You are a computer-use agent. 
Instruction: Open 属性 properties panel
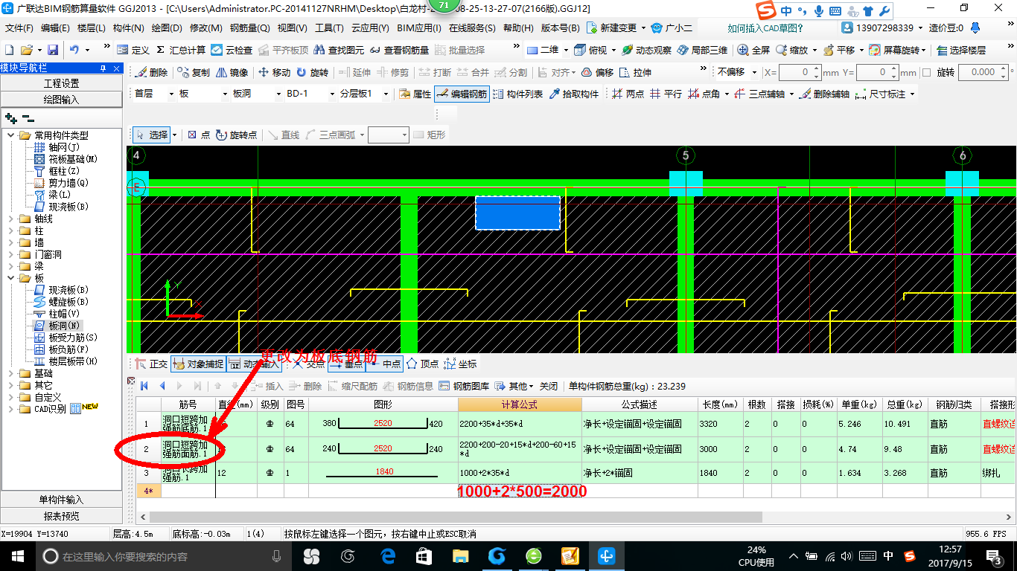click(x=415, y=94)
